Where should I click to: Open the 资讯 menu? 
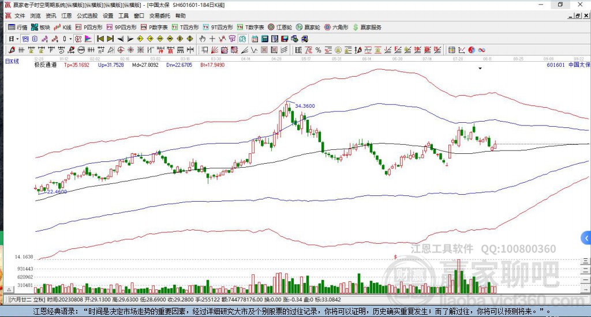click(51, 16)
